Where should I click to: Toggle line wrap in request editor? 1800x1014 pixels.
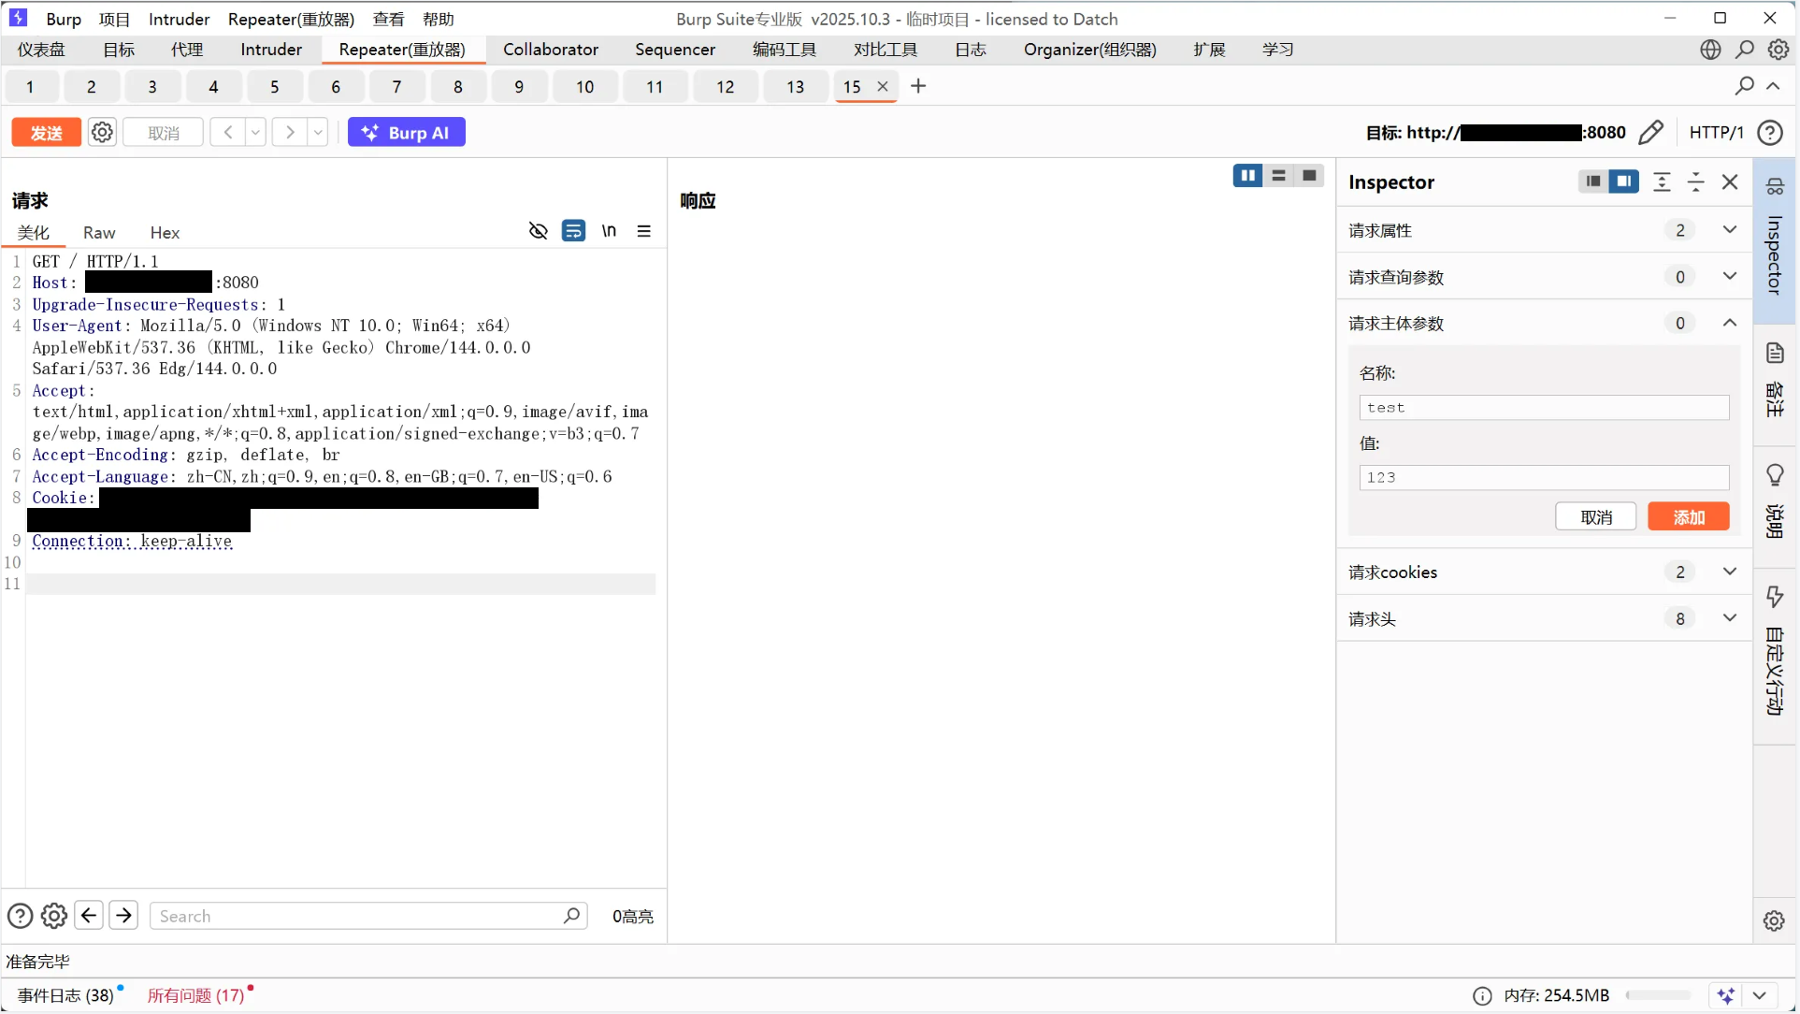point(573,231)
